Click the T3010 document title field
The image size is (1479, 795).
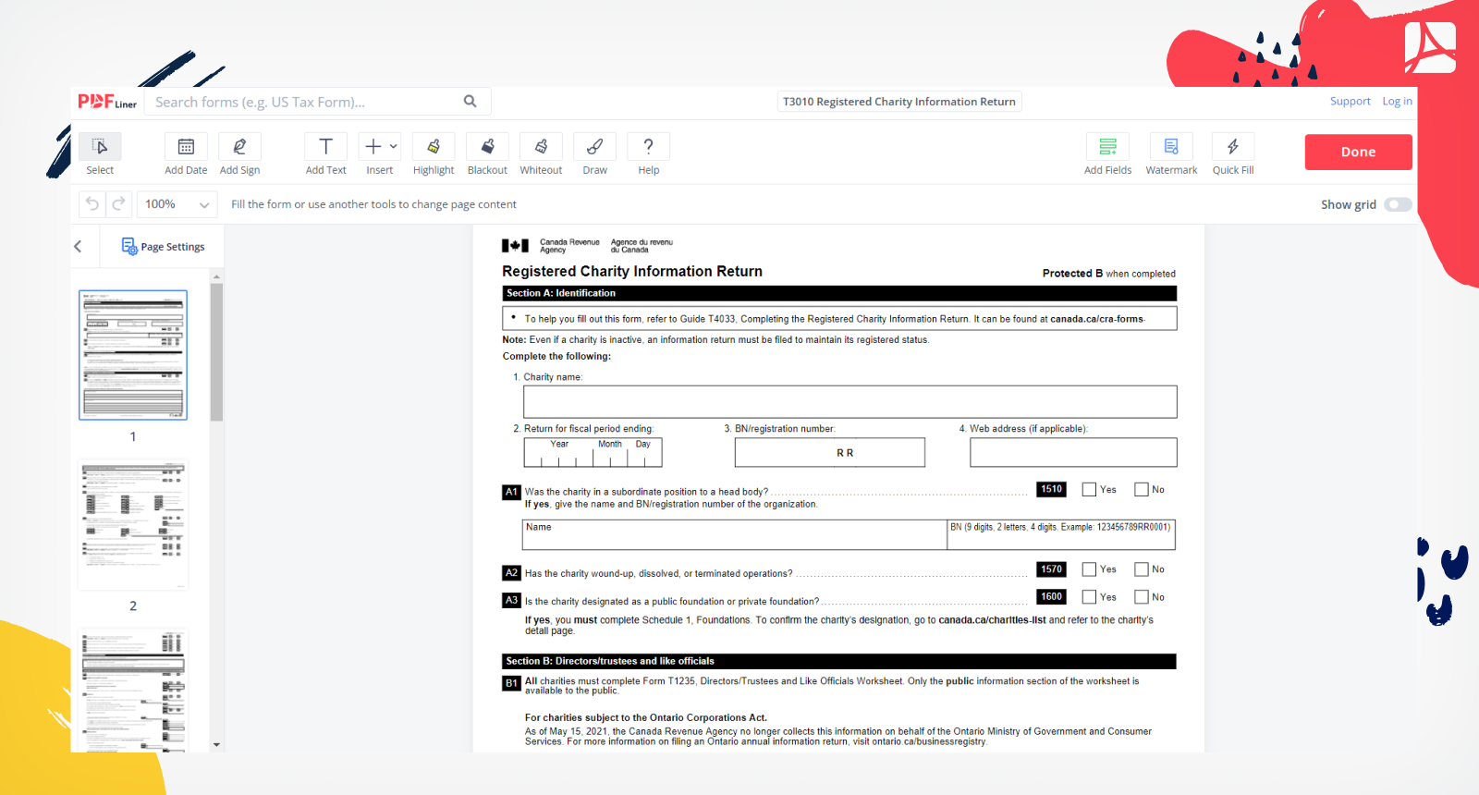(x=898, y=102)
